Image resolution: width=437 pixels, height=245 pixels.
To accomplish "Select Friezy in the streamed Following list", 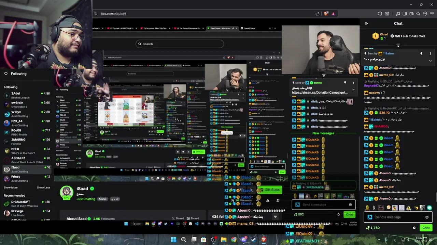I will (x=27, y=178).
